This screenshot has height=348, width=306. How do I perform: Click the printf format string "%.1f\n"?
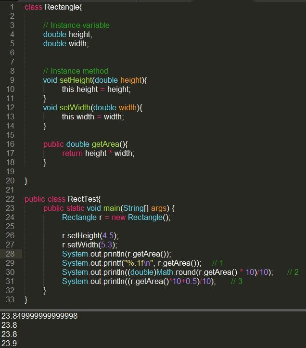139,263
